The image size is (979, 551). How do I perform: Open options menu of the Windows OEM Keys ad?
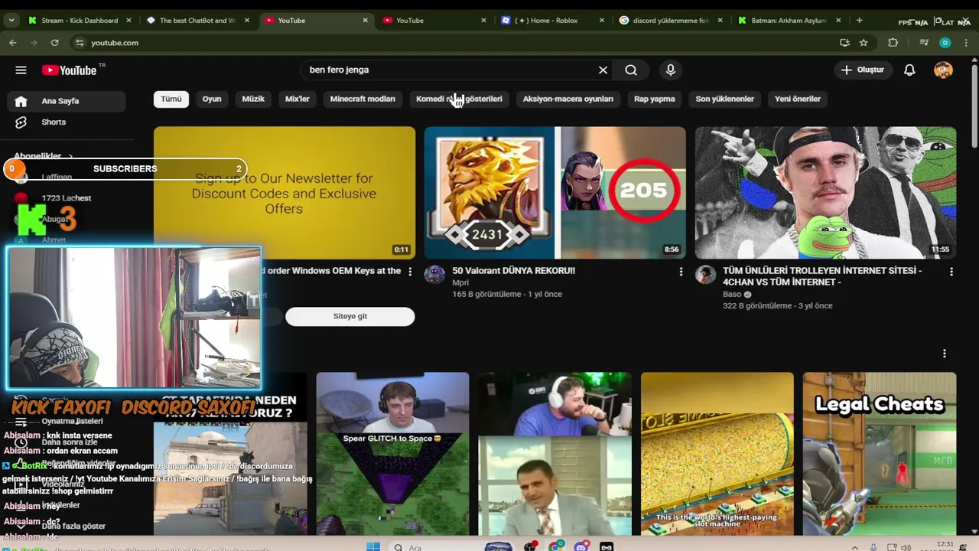pyautogui.click(x=410, y=272)
